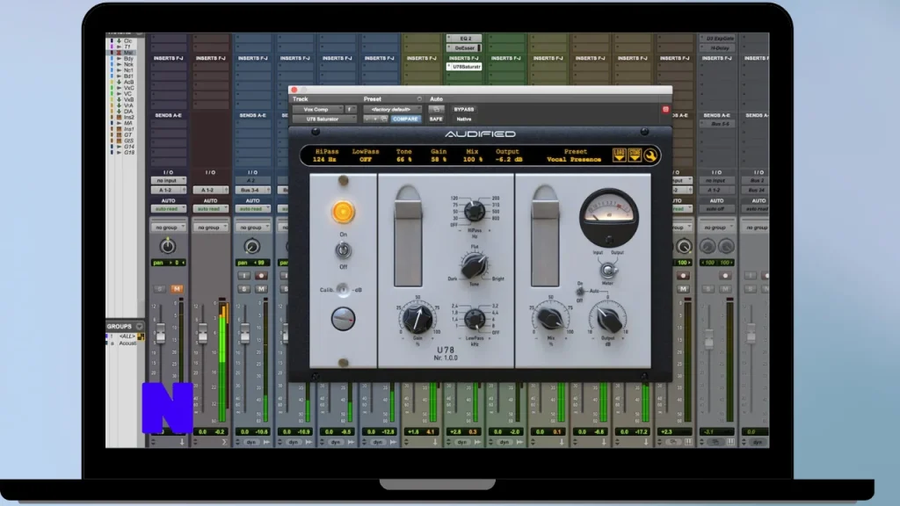Click the glowing orange power lamp
The height and width of the screenshot is (506, 900).
pos(343,212)
